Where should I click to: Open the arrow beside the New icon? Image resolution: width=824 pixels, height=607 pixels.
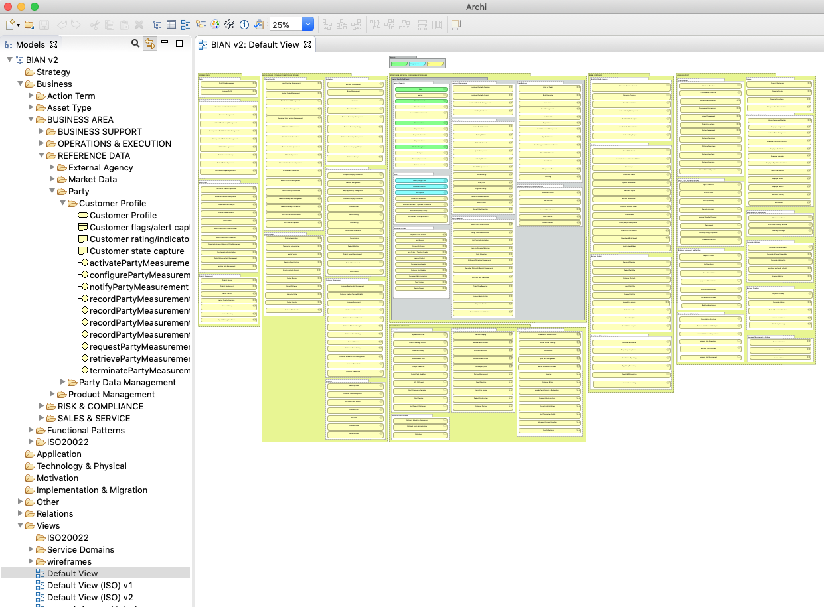coord(19,25)
